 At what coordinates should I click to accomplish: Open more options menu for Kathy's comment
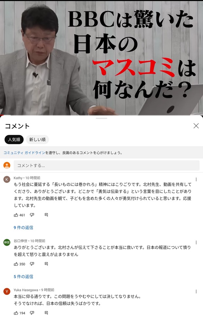click(196, 179)
